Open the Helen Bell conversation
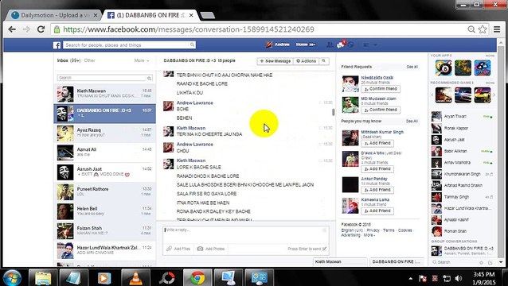The width and height of the screenshot is (508, 286). click(104, 211)
